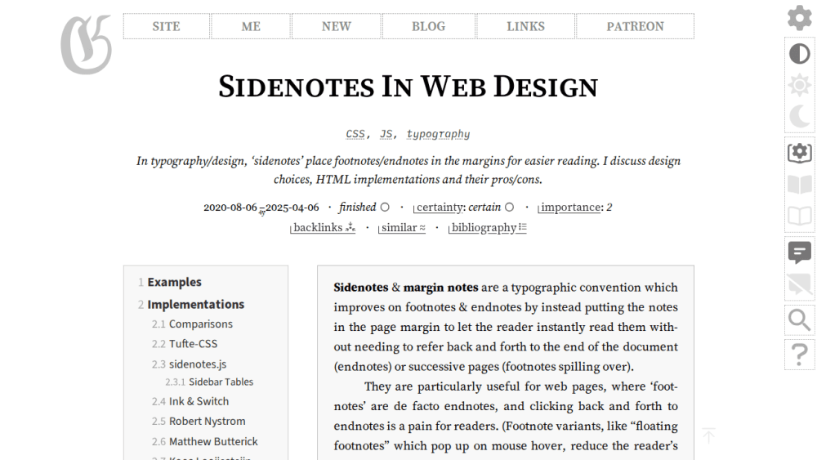Screen dimensions: 817x460
Task: Go to Examples in table of contents
Action: (x=174, y=282)
